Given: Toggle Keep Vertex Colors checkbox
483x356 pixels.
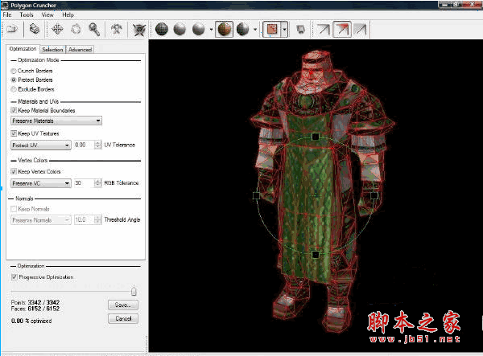Looking at the screenshot, I should 14,171.
